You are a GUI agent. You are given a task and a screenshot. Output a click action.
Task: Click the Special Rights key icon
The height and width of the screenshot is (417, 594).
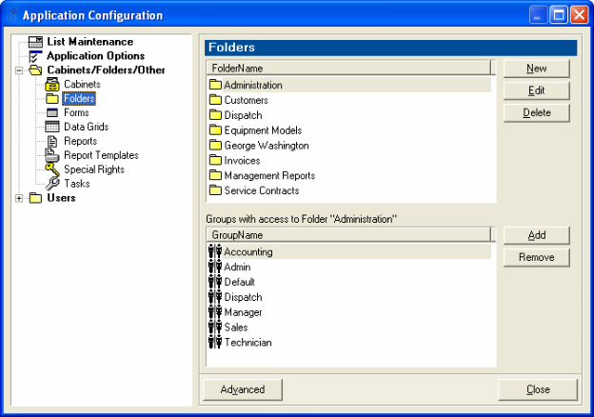[x=52, y=169]
